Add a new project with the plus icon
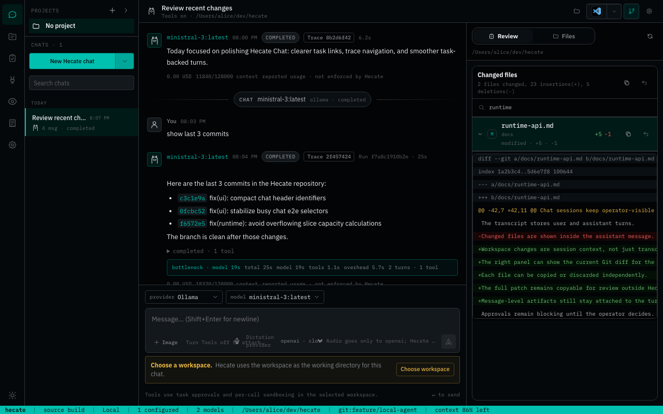 point(112,10)
